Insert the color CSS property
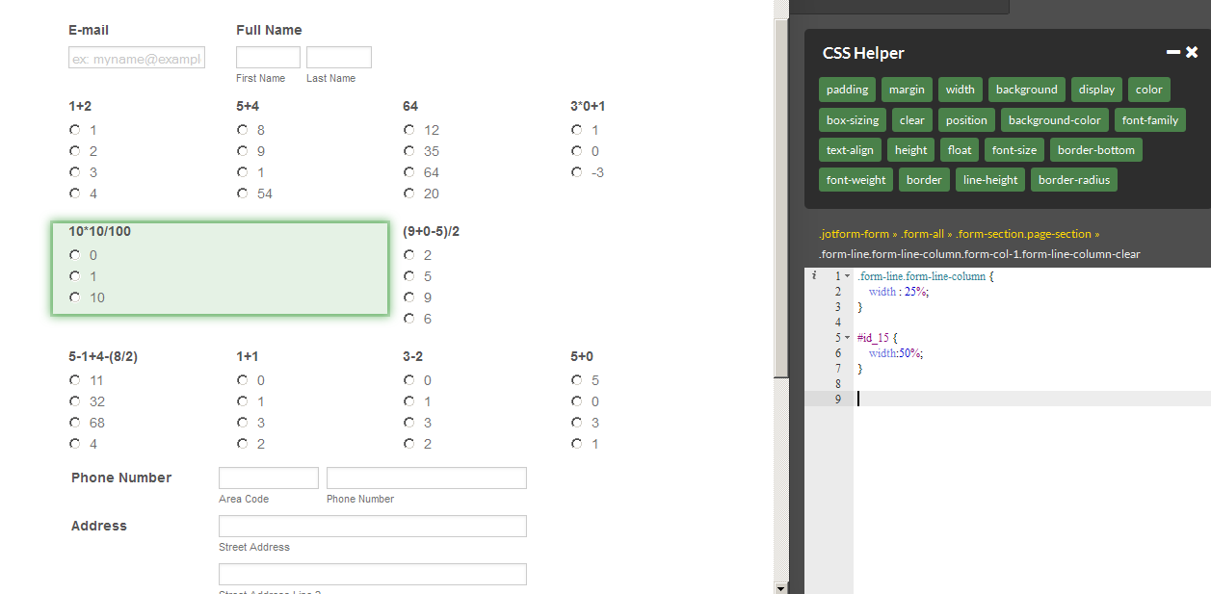Screen dimensions: 1211x594 tap(1148, 90)
